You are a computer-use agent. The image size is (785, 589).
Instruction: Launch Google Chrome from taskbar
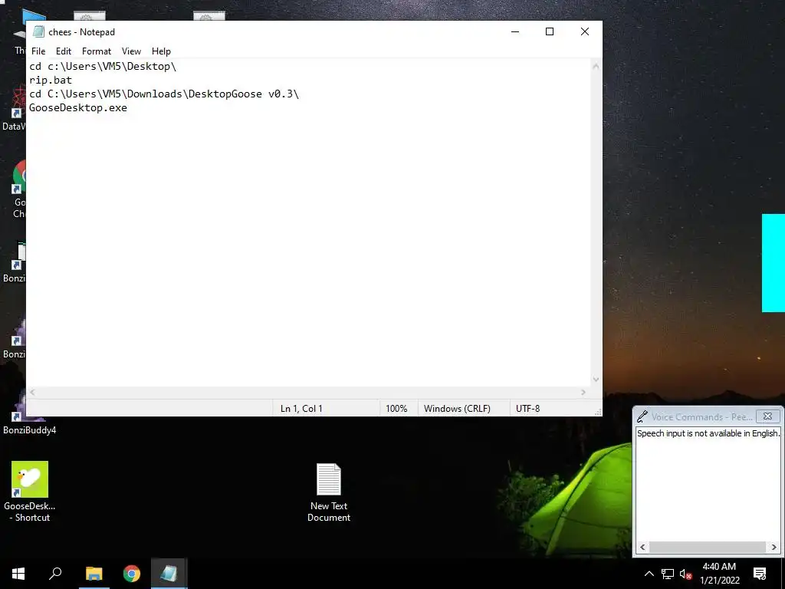(x=132, y=574)
